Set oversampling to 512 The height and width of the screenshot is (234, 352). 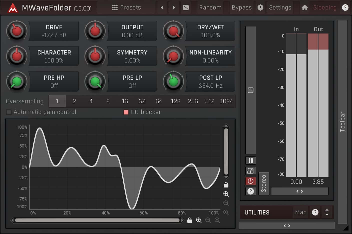pos(210,101)
